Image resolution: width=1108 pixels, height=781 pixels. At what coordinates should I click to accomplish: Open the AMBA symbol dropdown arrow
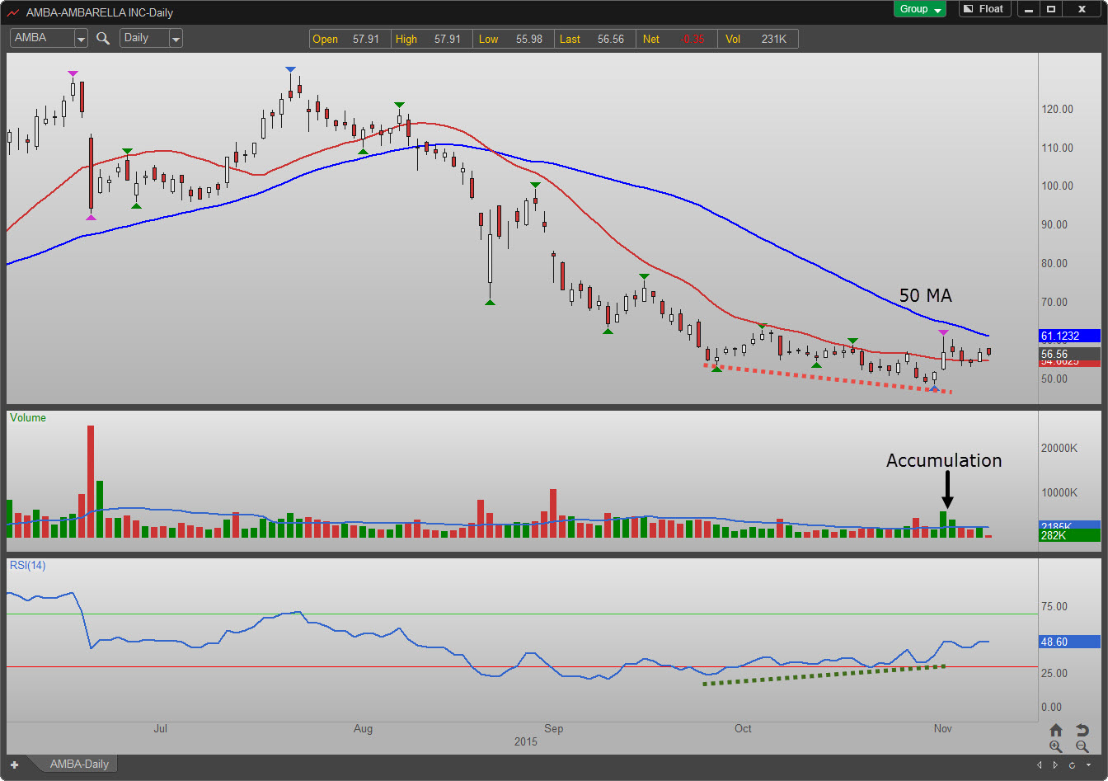81,38
